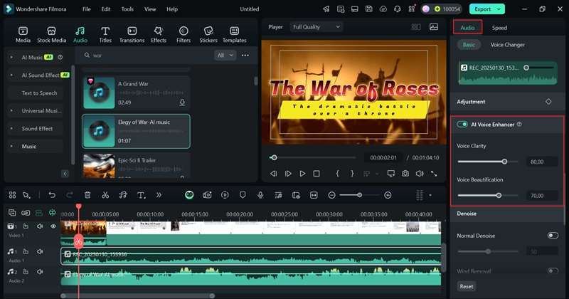Toggle visibility of Video 1 track
This screenshot has height=299, width=569.
point(53,226)
